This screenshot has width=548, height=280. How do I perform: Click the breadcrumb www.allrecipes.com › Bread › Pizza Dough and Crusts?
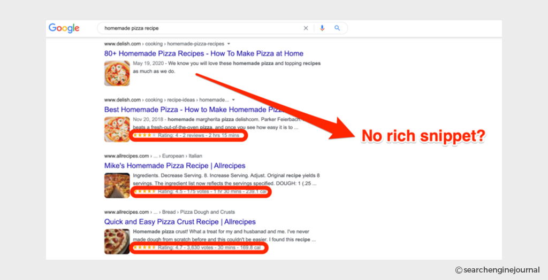(x=170, y=212)
